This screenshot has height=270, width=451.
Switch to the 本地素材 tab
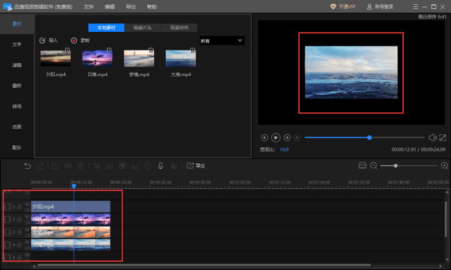(x=106, y=28)
